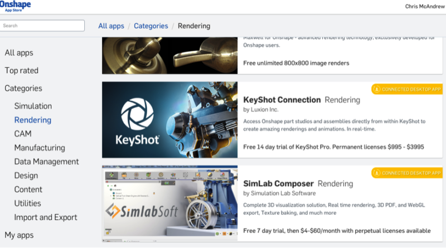446x248 pixels.
Task: Open the KeyShot Connection app title
Action: click(x=282, y=100)
